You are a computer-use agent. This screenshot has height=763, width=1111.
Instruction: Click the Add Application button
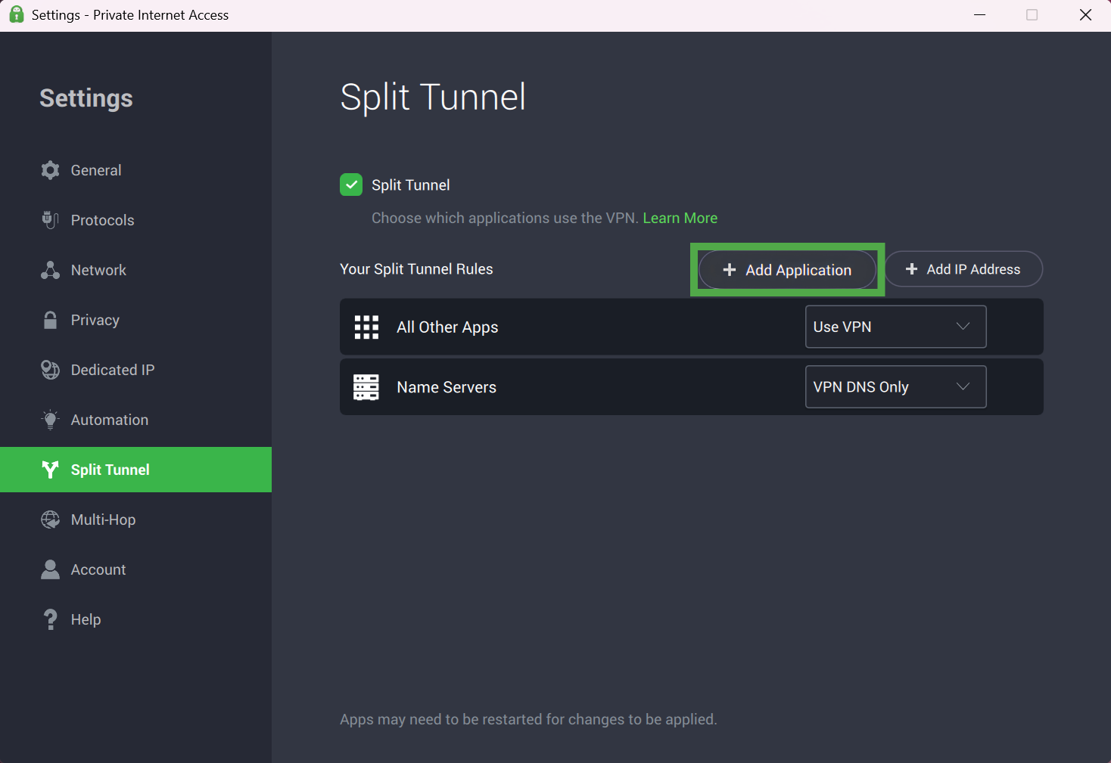787,270
